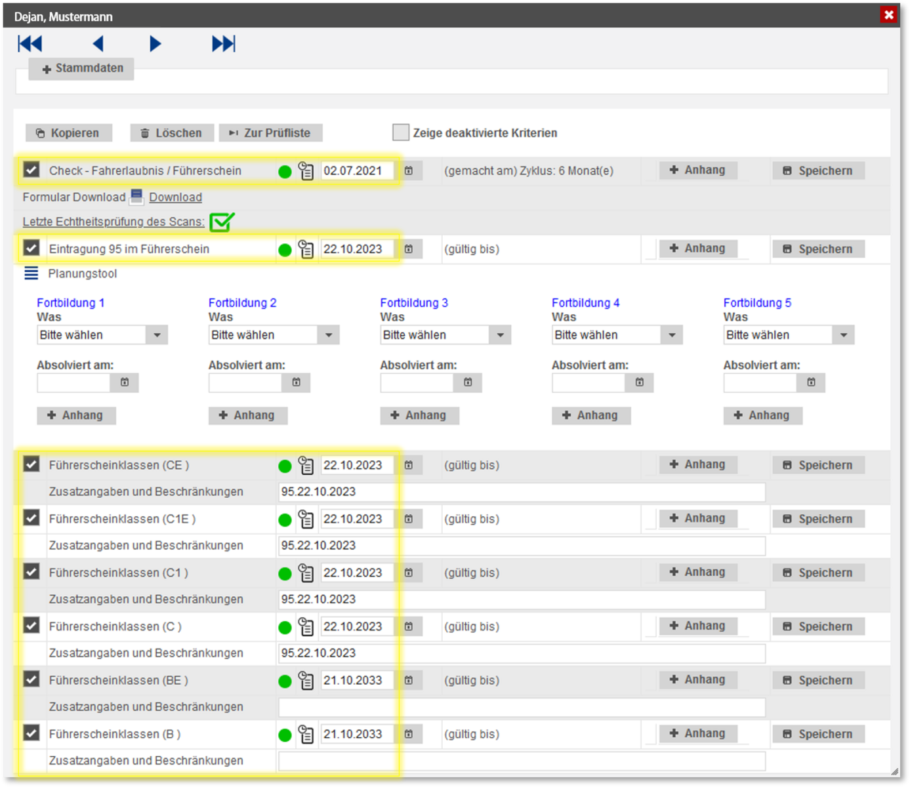Viewport: 910px width, 787px height.
Task: Go to Zur Prüfliste
Action: 270,133
